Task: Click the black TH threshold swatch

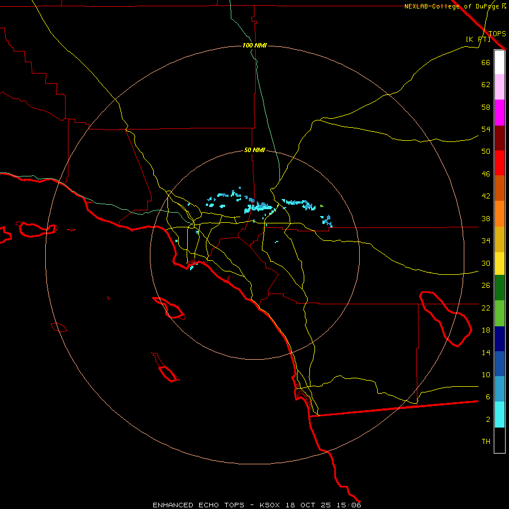Action: tap(499, 440)
